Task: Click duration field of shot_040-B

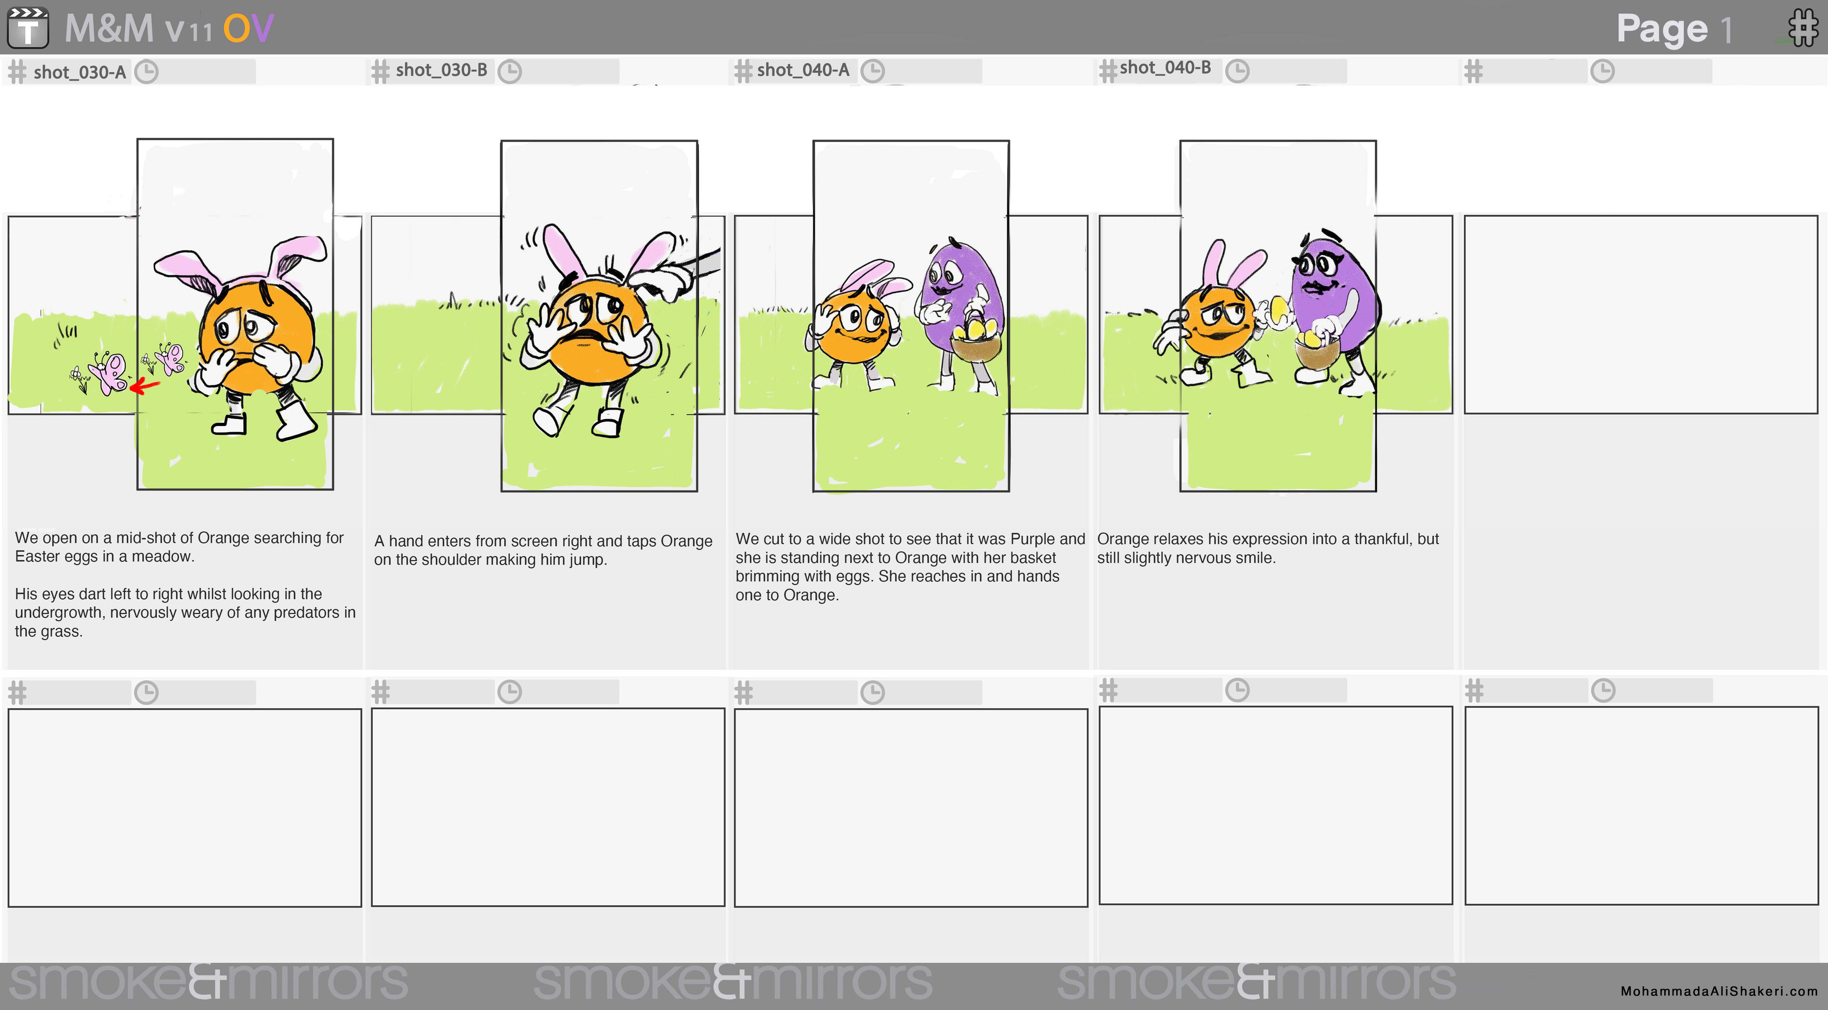Action: point(1299,70)
